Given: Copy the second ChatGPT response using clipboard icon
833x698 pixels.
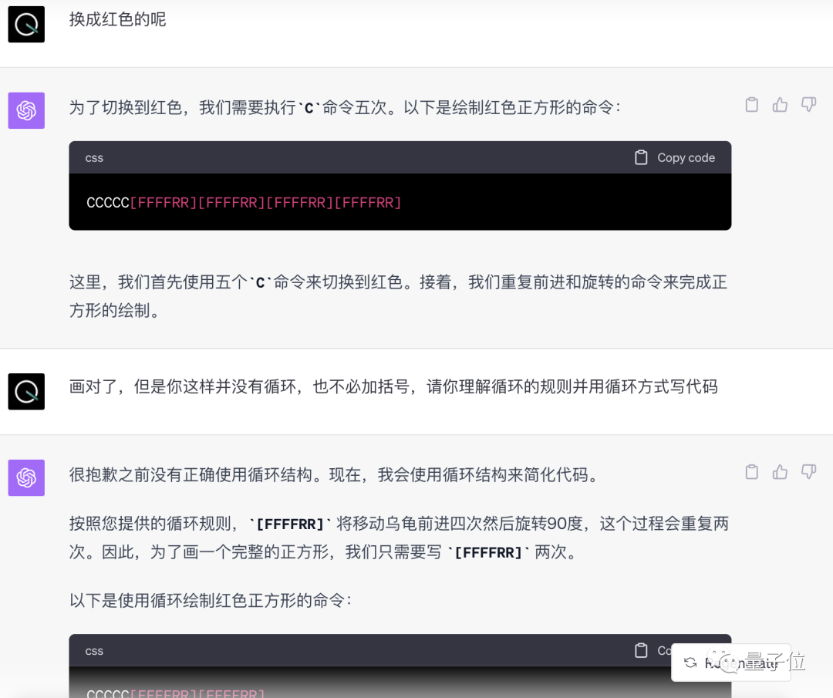Looking at the screenshot, I should pyautogui.click(x=752, y=472).
